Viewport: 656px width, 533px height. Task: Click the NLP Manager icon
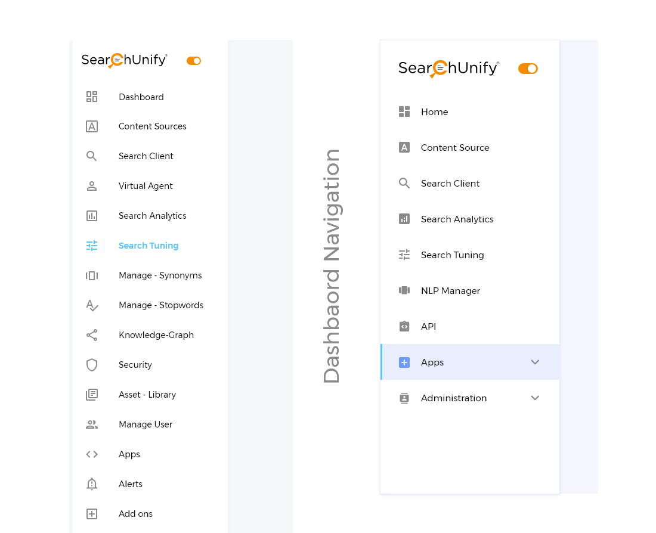click(x=404, y=291)
